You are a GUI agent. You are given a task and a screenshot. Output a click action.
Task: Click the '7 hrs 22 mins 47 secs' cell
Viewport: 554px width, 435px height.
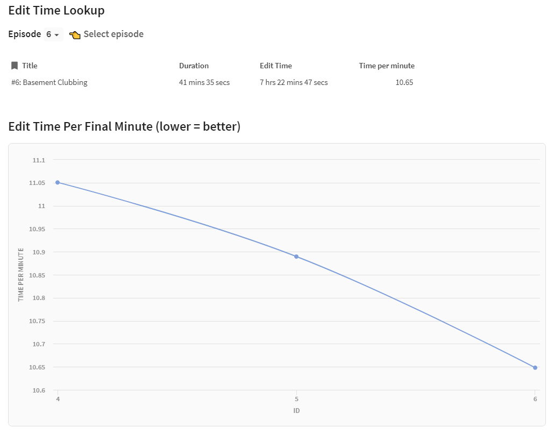pyautogui.click(x=294, y=82)
